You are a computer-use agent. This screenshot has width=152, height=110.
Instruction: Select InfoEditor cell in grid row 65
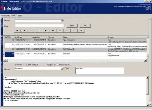coord(85,54)
